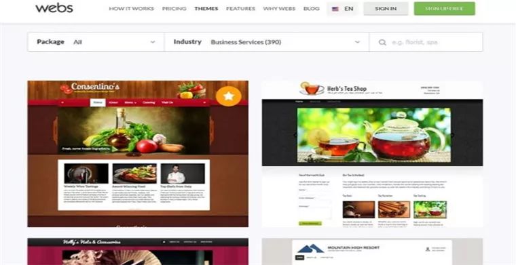Click previous slide arrow on Herb's Tea preview
The height and width of the screenshot is (265, 516).
click(295, 135)
